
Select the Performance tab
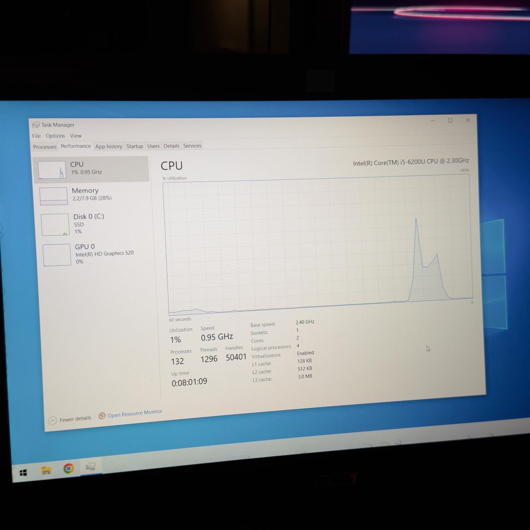(x=76, y=146)
